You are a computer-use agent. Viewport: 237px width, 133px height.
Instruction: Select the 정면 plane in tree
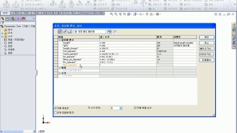[x=10, y=43]
